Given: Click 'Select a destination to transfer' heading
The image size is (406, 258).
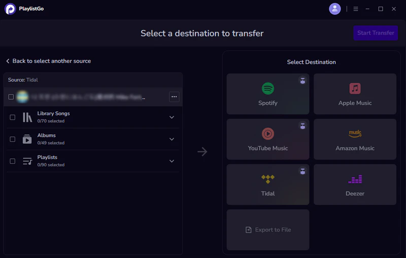Looking at the screenshot, I should (x=202, y=33).
